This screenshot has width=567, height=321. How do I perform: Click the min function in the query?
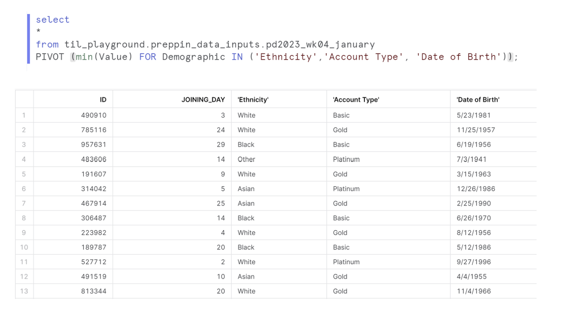click(84, 57)
